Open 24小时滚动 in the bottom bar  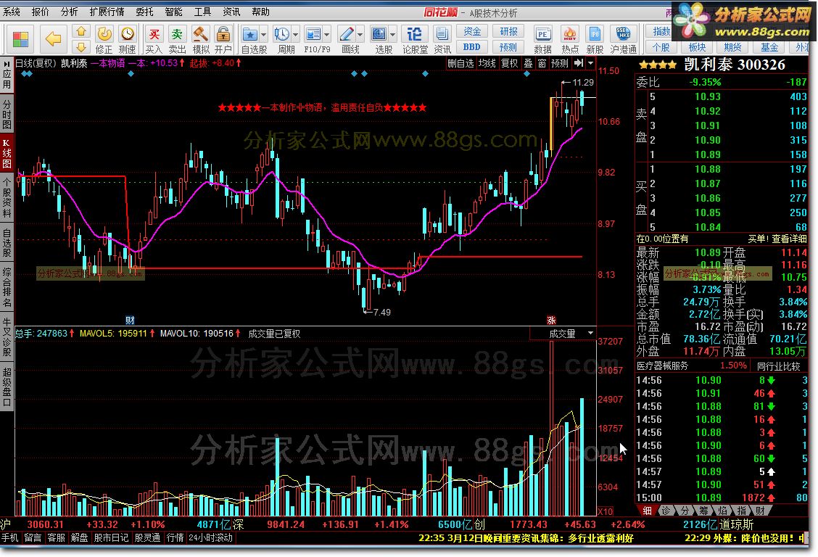tap(211, 537)
